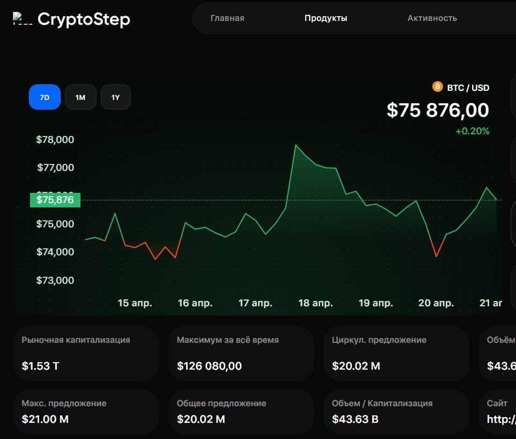The width and height of the screenshot is (516, 439).
Task: Select the Максимум за всё время card
Action: point(241,354)
